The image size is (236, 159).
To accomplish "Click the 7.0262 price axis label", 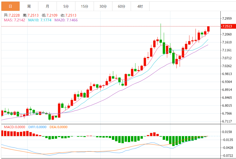I will click(x=227, y=66).
